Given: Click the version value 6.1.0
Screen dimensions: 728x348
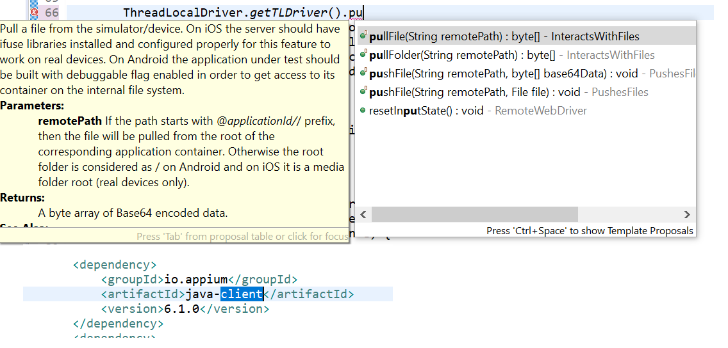Looking at the screenshot, I should [181, 308].
